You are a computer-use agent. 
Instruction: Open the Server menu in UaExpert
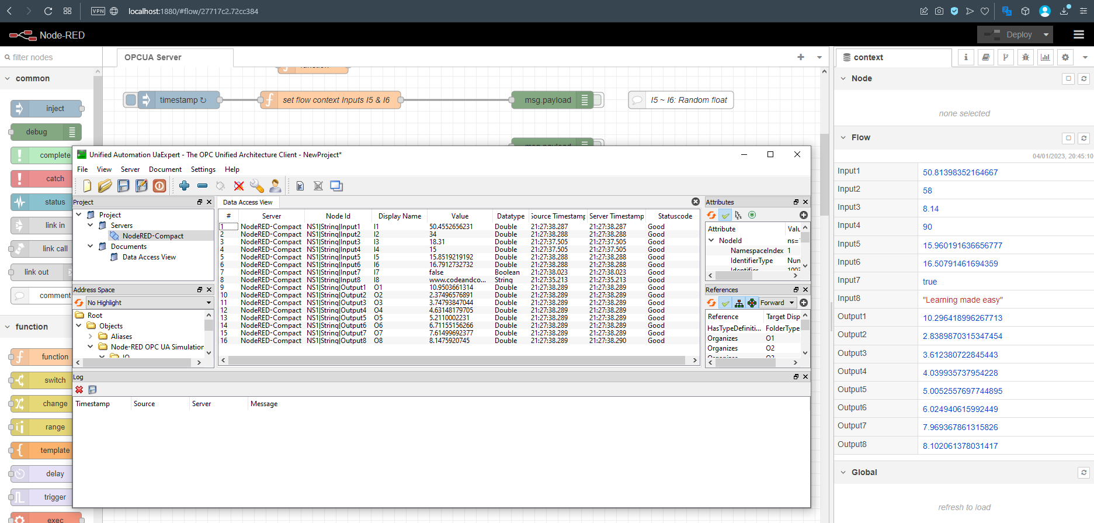coord(130,169)
